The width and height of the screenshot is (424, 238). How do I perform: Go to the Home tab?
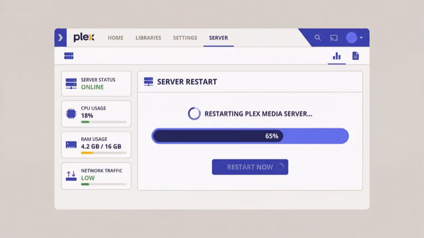coord(116,38)
